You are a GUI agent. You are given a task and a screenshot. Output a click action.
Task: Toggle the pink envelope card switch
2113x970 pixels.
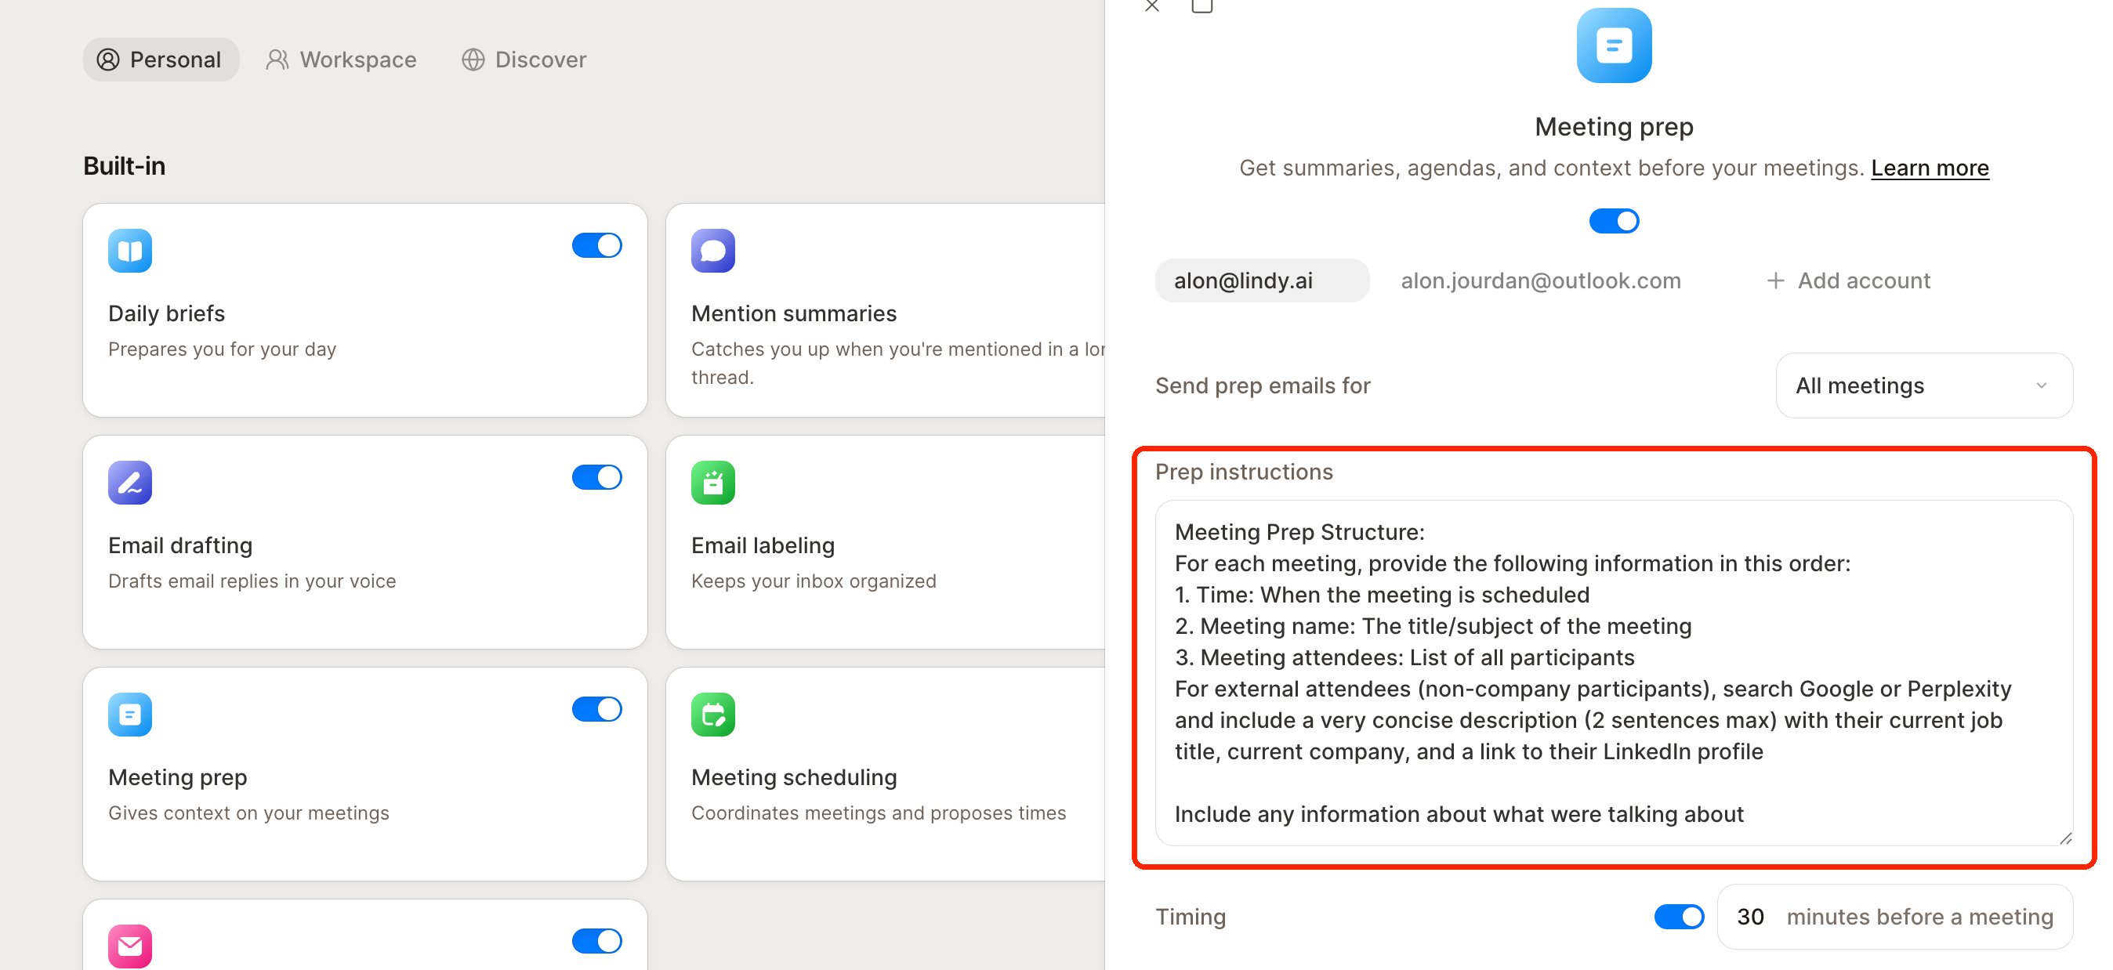pyautogui.click(x=596, y=940)
